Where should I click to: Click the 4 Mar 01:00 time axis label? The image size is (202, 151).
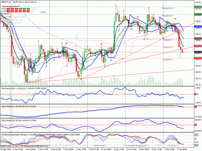(56, 149)
